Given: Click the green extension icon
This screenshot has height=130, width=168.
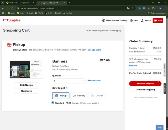Looking at the screenshot, I should 139,8.
